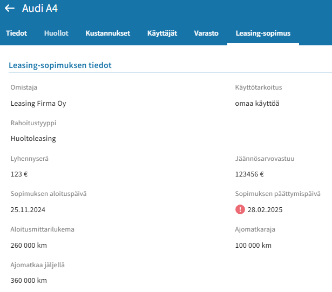
Task: Click the owner value Leasing Firma Oy
Action: click(38, 104)
